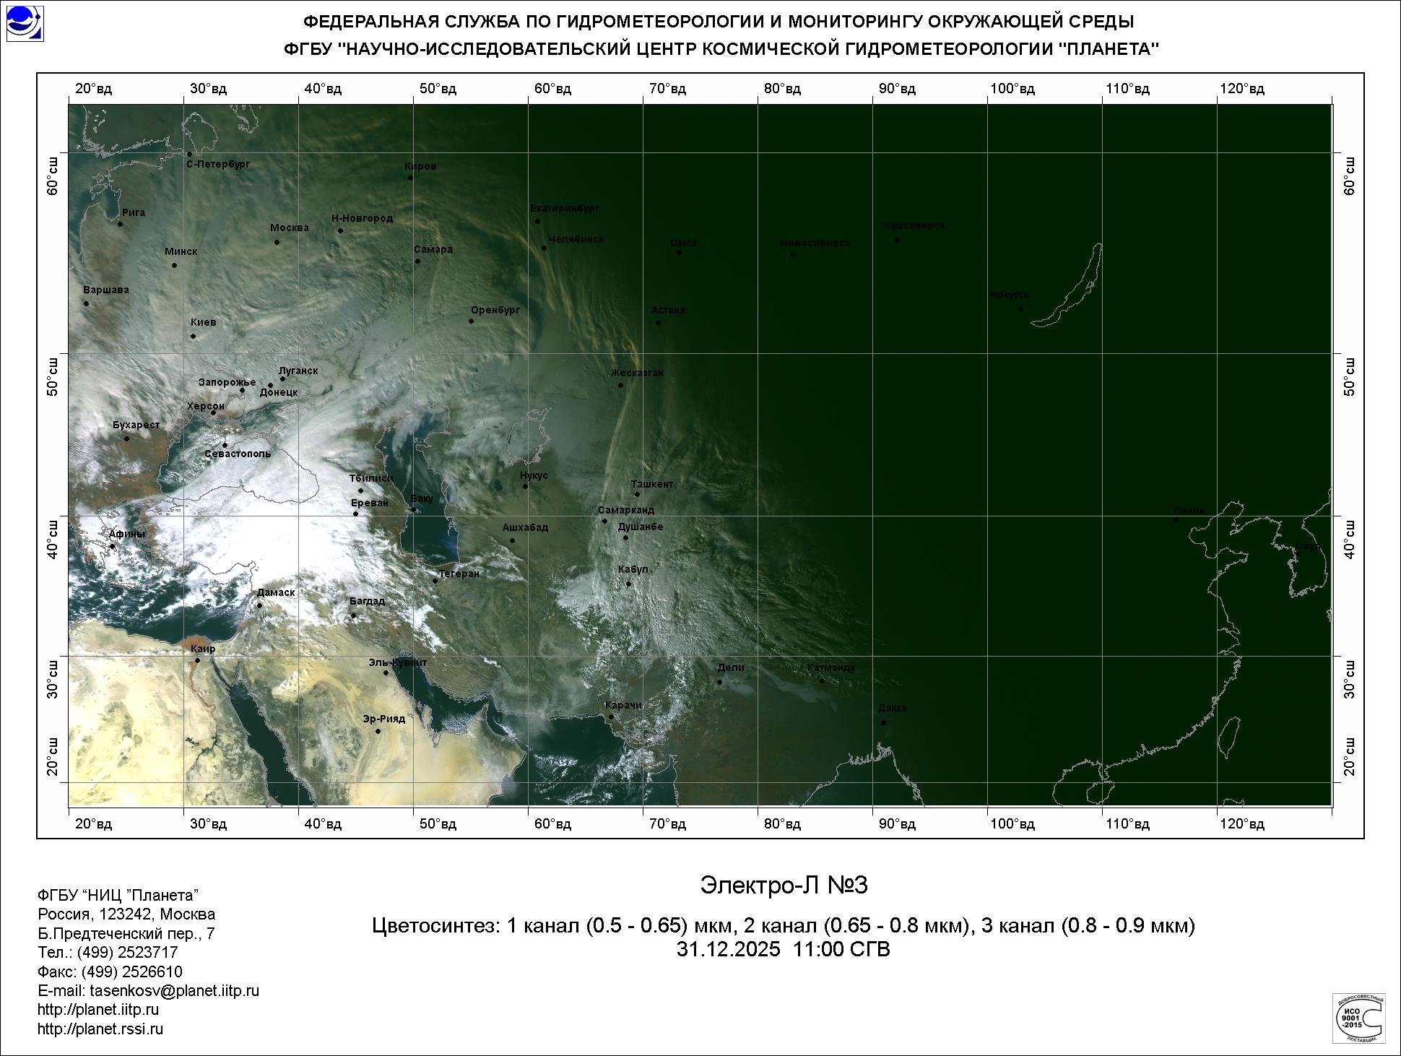Click the Каир city marker dot
Viewport: 1401px width, 1056px height.
[x=197, y=660]
